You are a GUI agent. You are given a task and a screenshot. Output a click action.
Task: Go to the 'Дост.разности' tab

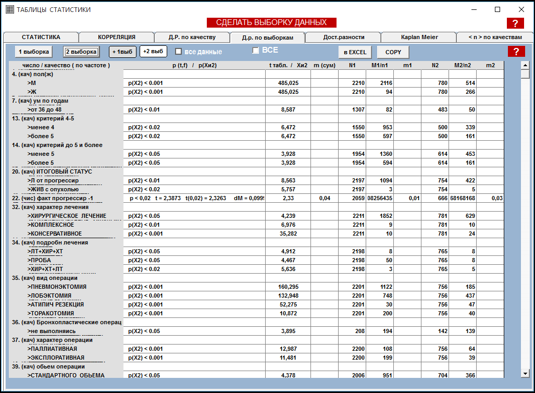point(343,37)
